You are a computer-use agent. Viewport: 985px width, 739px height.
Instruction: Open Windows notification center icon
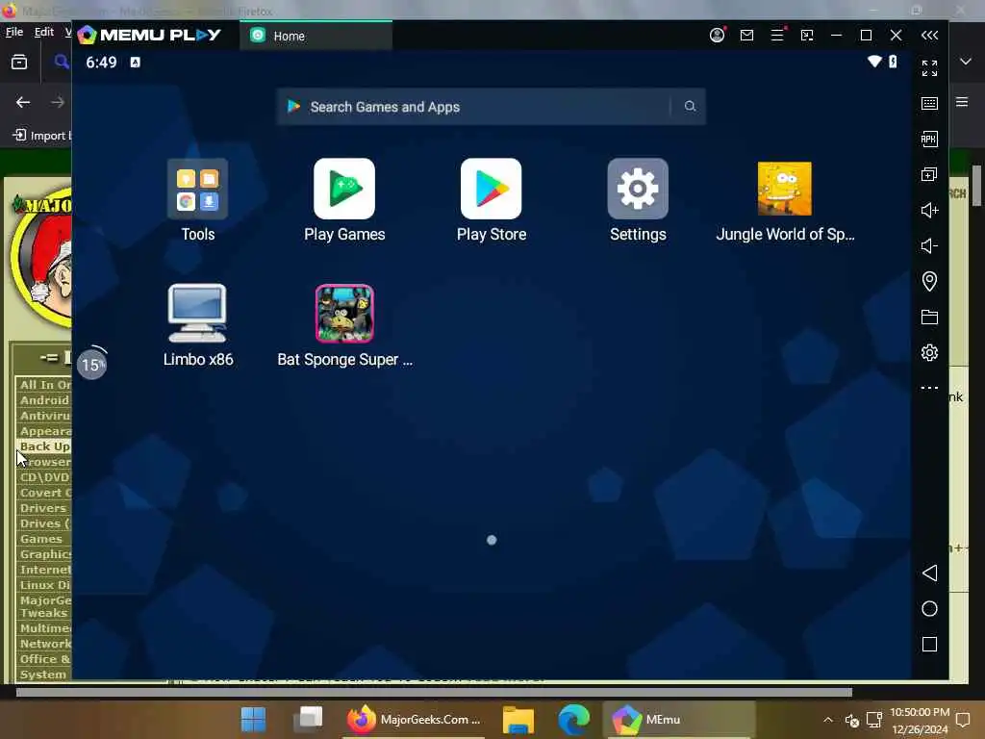coord(963,720)
